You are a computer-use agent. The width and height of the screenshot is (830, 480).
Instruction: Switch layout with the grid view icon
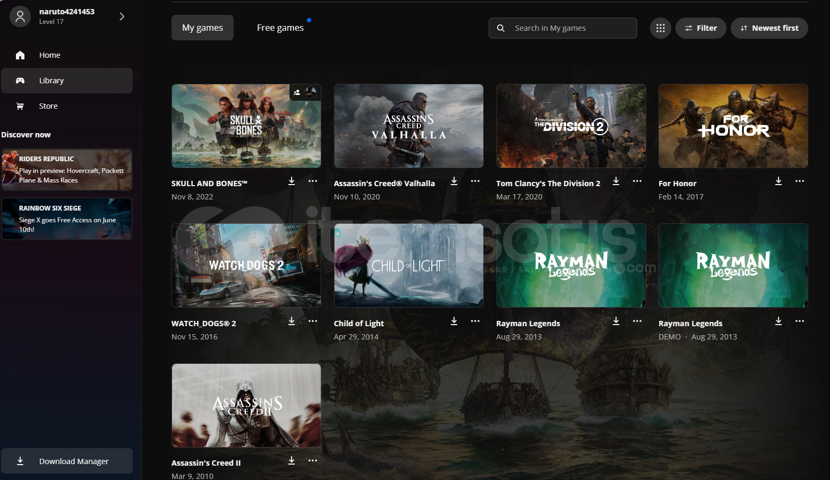tap(661, 28)
